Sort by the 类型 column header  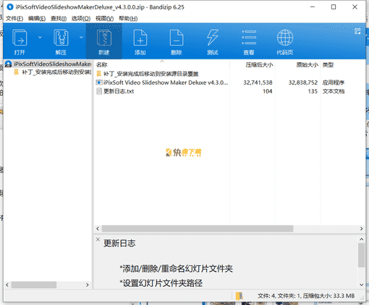coord(328,64)
